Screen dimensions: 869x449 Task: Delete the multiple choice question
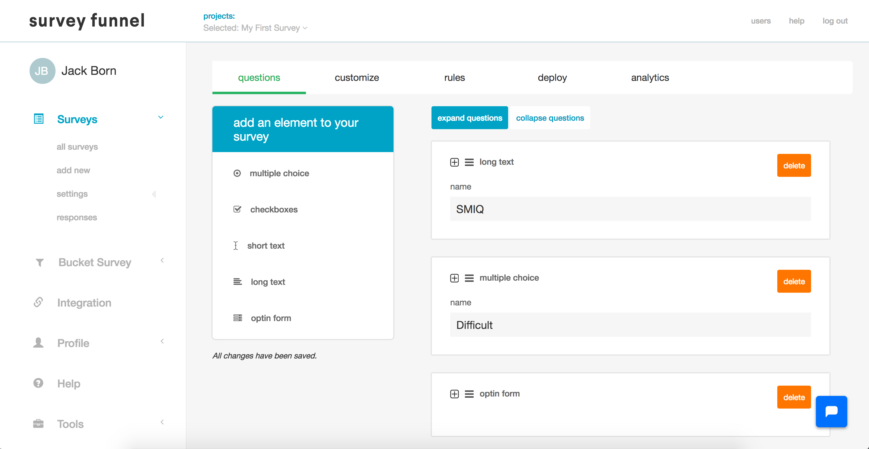click(x=794, y=281)
